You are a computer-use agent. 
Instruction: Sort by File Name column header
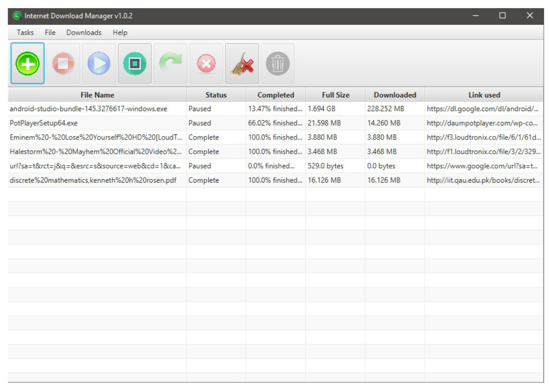click(x=97, y=95)
